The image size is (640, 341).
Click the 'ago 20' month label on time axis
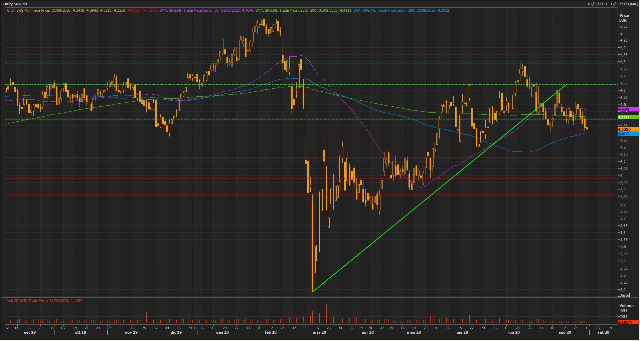coord(565,332)
